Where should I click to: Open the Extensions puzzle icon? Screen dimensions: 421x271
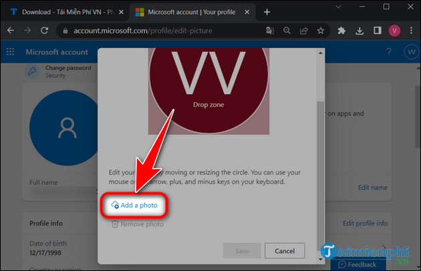341,31
